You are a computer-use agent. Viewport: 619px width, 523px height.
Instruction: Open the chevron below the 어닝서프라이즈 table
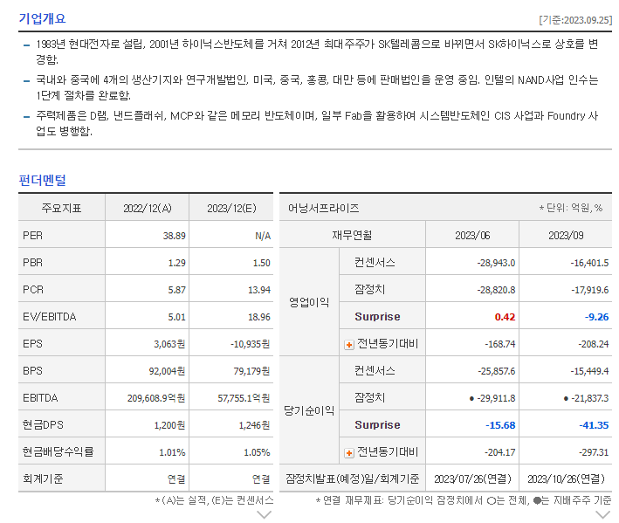[602, 515]
